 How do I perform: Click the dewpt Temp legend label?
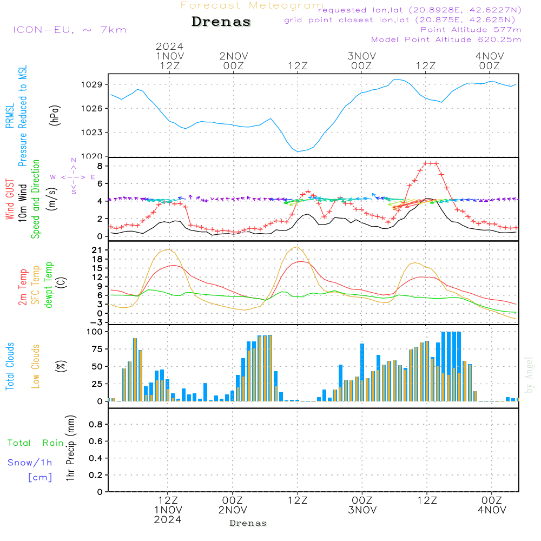click(48, 285)
